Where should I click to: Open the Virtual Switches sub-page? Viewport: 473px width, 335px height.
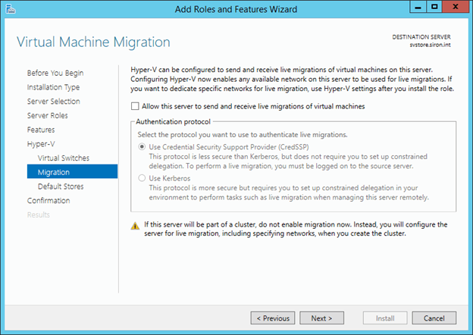click(x=63, y=158)
